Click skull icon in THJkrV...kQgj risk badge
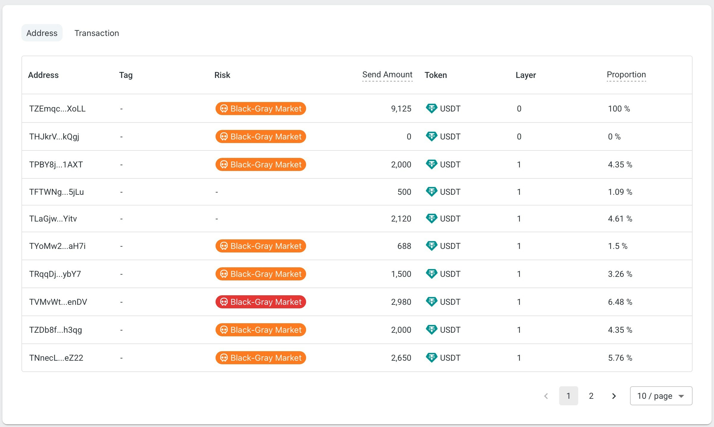The height and width of the screenshot is (427, 714). [x=224, y=137]
